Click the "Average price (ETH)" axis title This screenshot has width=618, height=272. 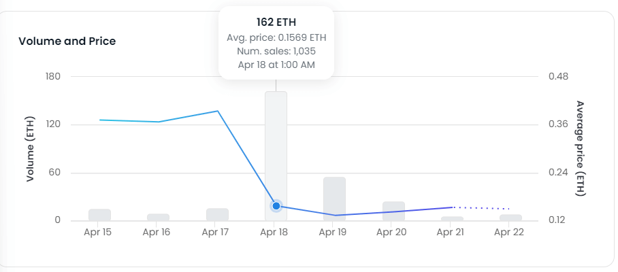coord(580,148)
